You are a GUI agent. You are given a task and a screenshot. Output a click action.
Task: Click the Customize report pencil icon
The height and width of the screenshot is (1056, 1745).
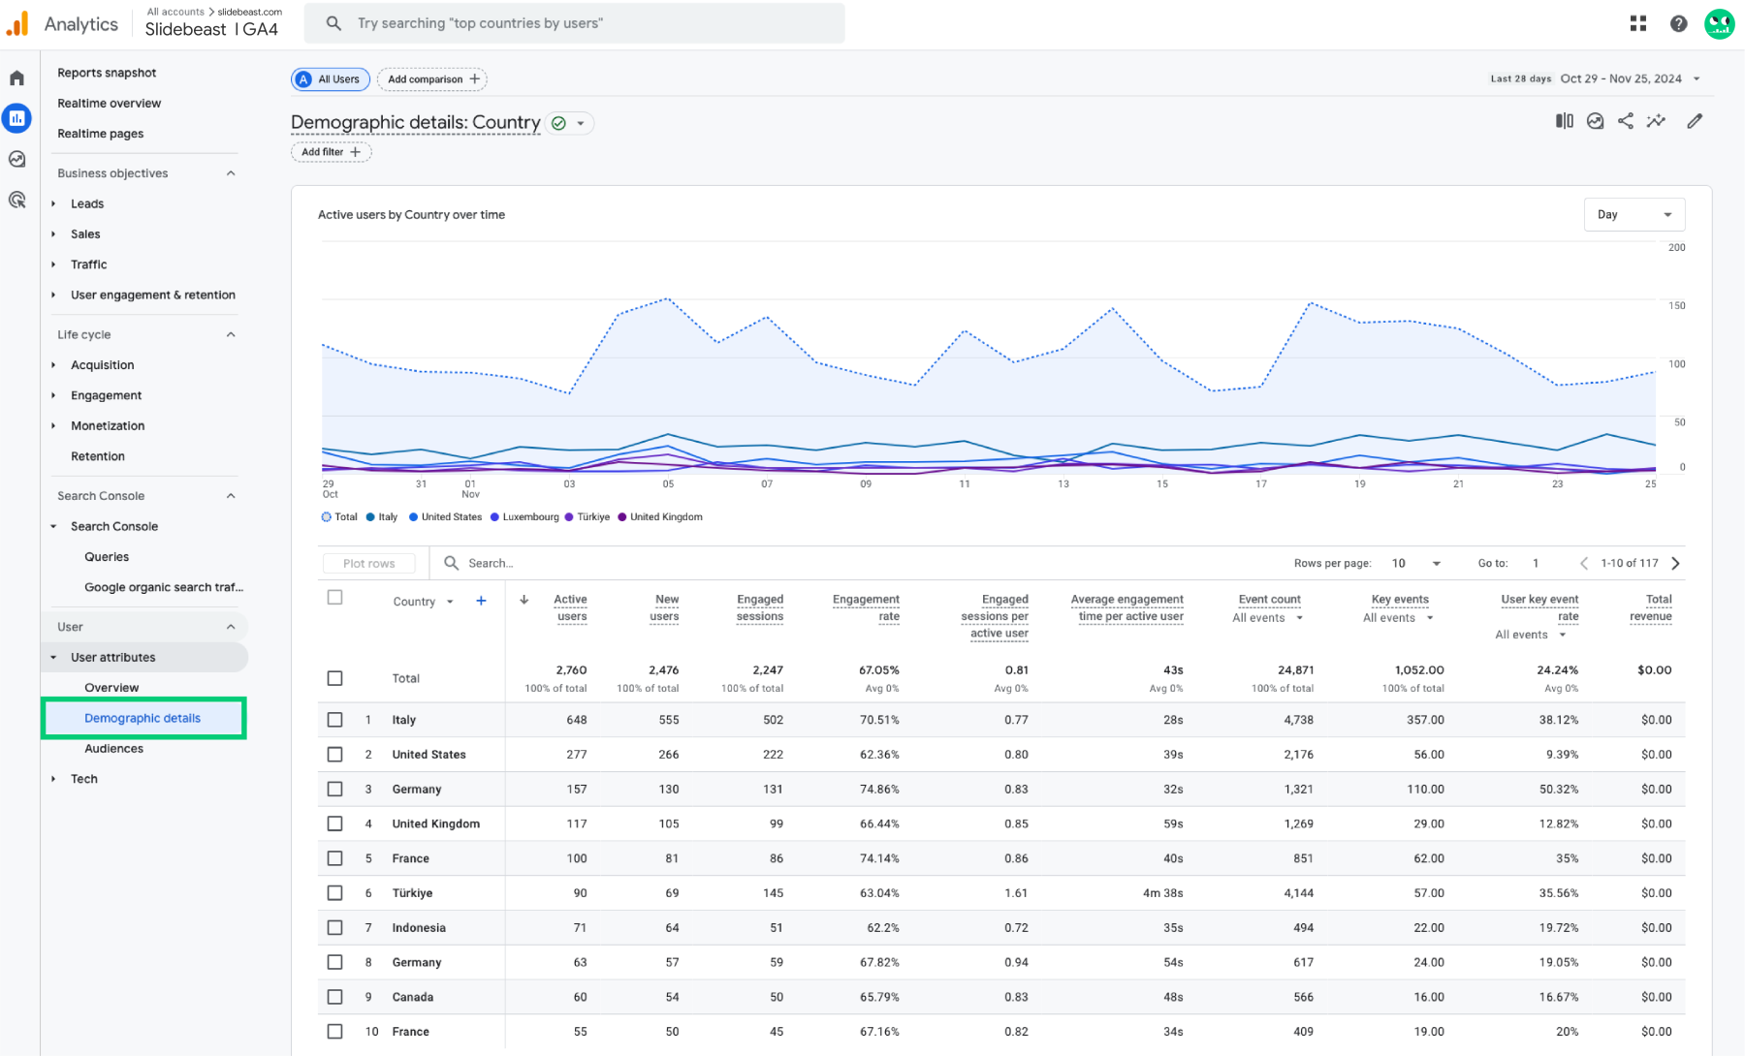[1695, 121]
